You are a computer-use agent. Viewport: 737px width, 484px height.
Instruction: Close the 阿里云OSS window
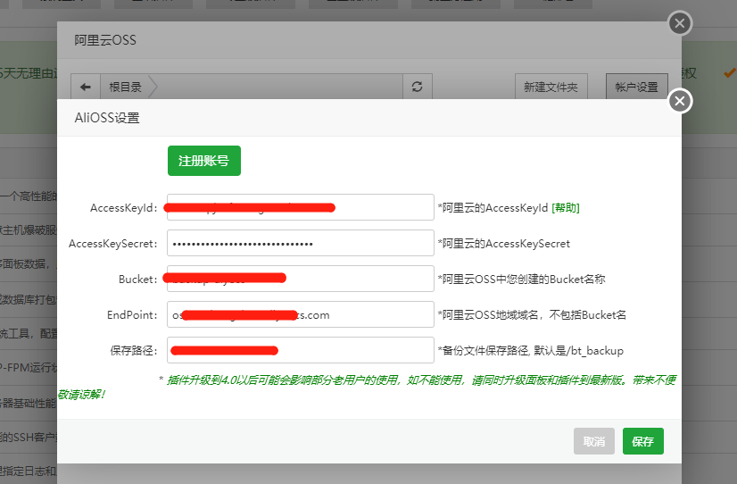(x=680, y=23)
